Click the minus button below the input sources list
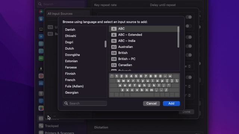 pos(55,116)
